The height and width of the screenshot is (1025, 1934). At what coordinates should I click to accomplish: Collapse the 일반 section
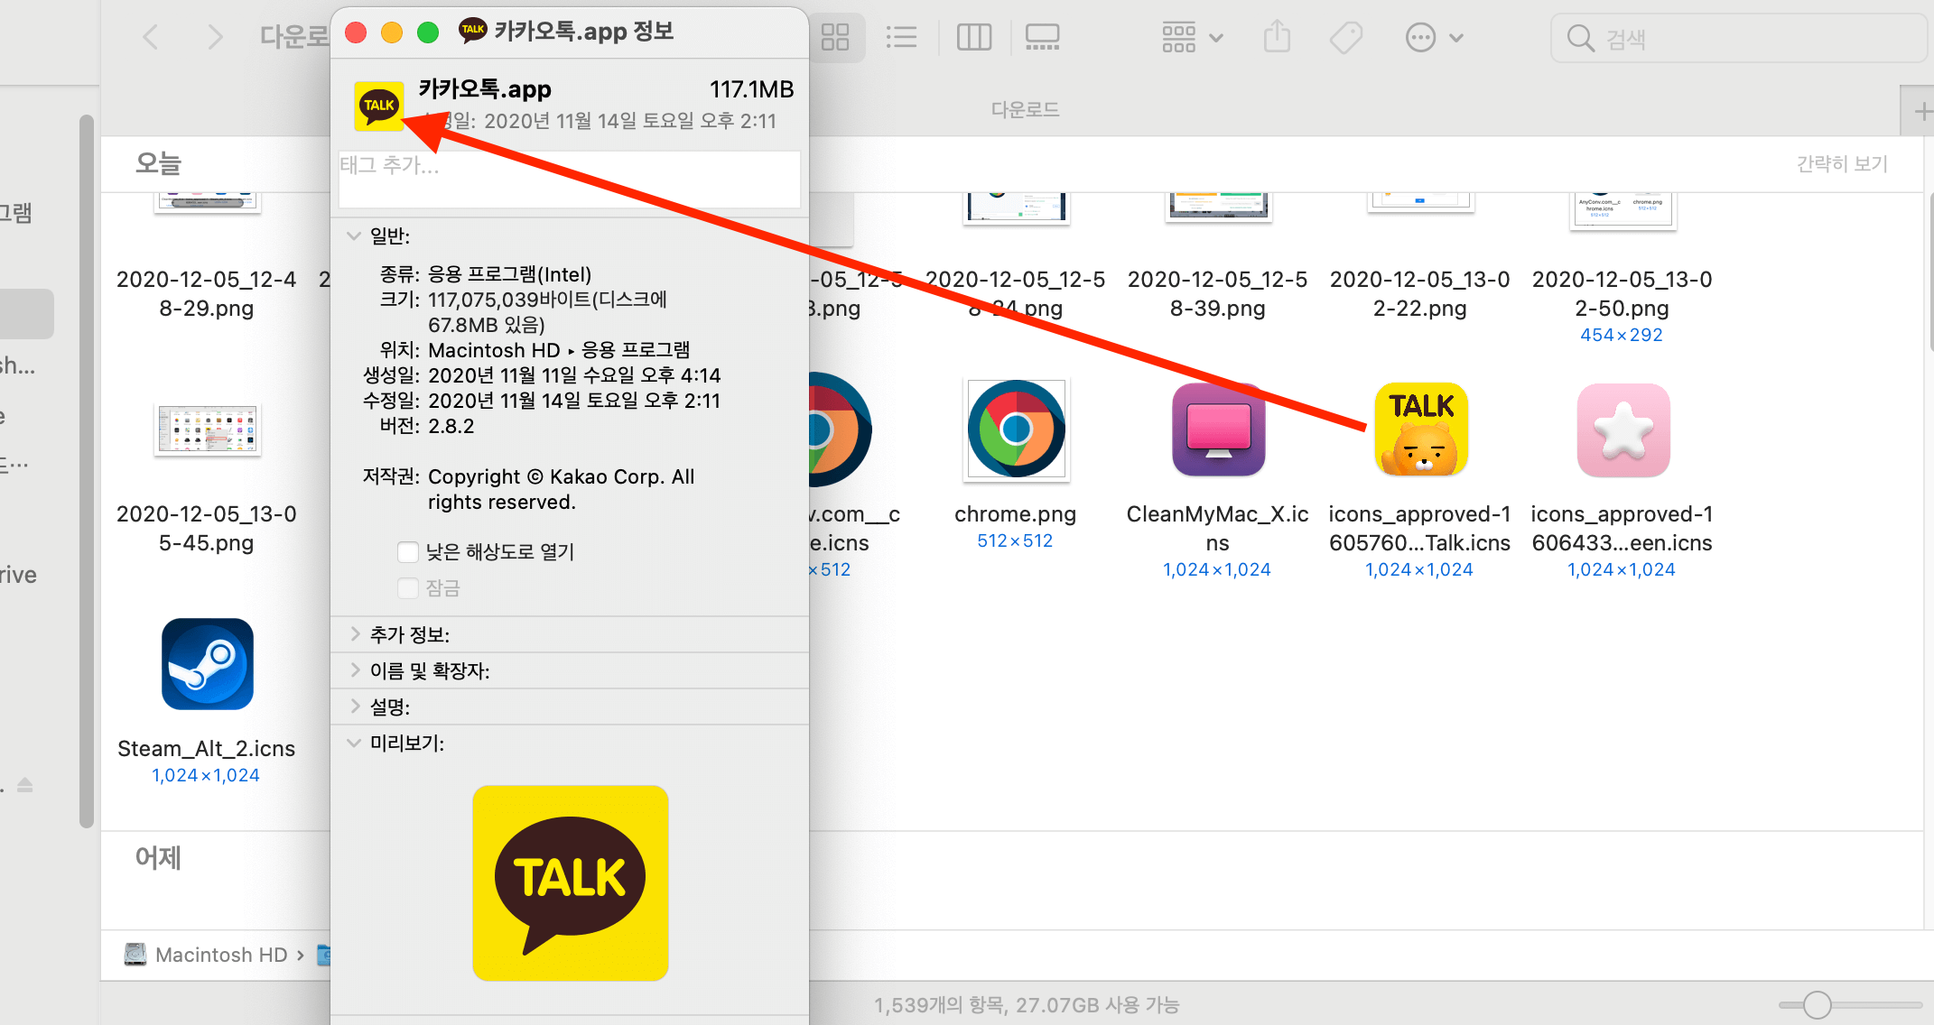click(x=354, y=235)
